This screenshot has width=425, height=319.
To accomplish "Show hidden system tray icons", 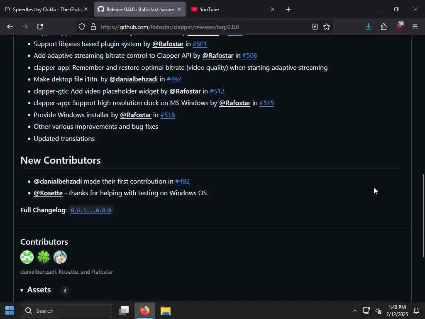I will [354, 311].
